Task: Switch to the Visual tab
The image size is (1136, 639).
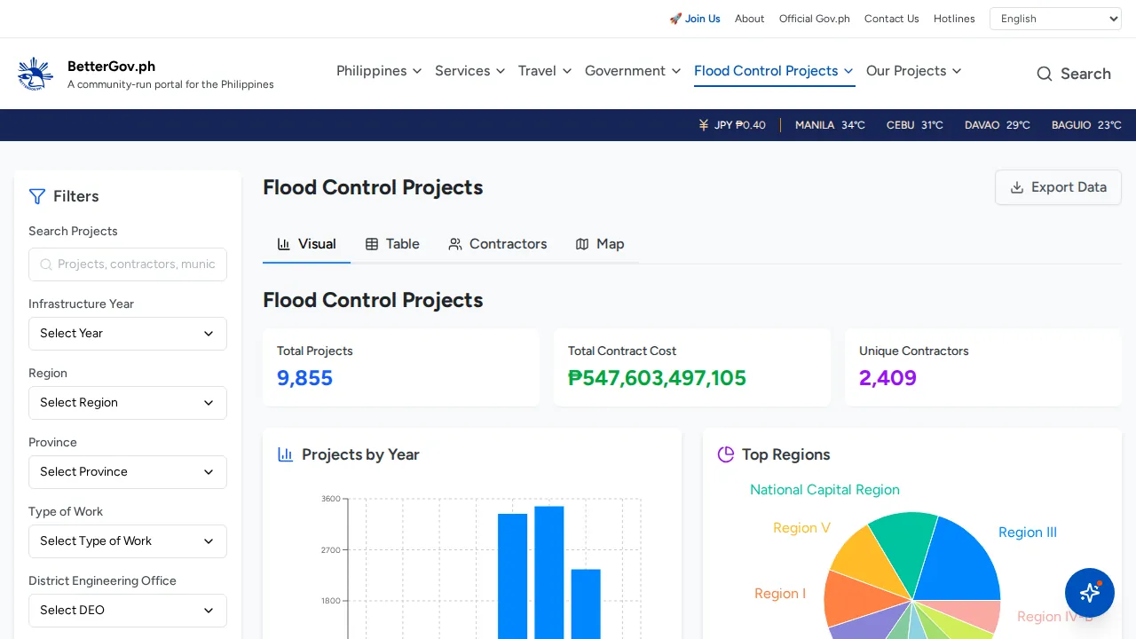Action: pos(306,244)
